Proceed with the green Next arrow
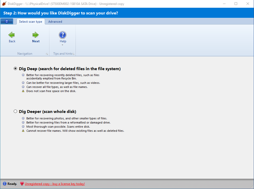Image resolution: width=254 pixels, height=189 pixels. coord(36,35)
